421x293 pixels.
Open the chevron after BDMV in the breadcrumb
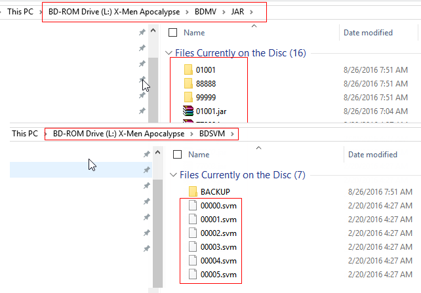[x=224, y=12]
